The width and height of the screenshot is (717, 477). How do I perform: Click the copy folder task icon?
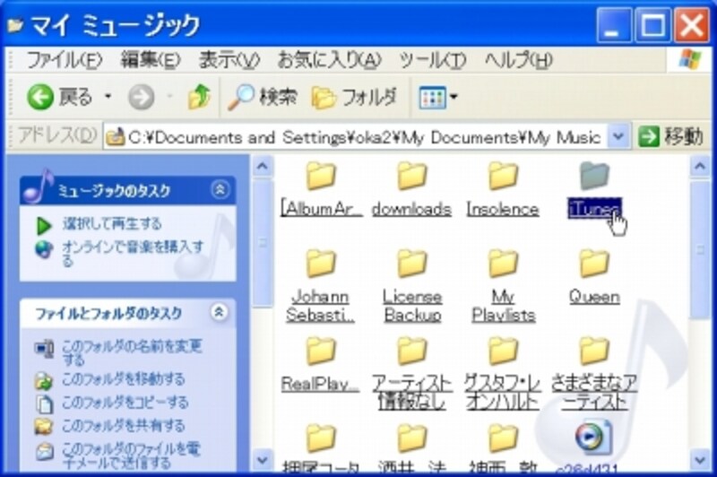44,403
